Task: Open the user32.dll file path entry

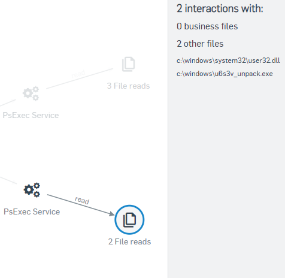Action: pyautogui.click(x=228, y=61)
